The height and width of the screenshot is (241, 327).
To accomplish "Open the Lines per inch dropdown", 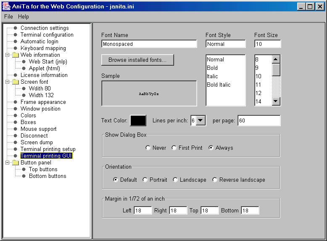I will click(201, 121).
